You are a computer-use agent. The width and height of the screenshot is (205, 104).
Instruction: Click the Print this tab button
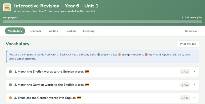tap(188, 44)
